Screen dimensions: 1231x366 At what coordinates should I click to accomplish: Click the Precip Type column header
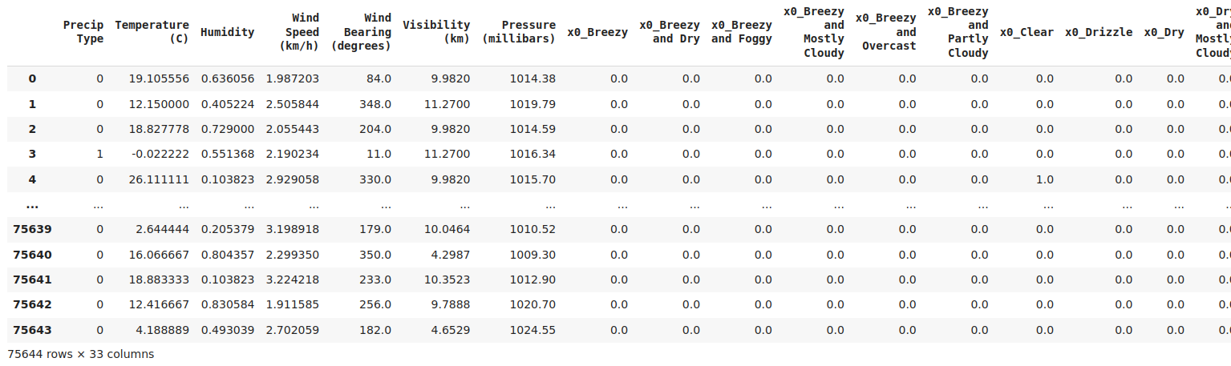(83, 32)
